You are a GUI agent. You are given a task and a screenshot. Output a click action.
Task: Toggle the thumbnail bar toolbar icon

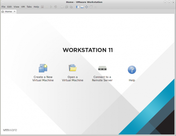tap(82, 7)
